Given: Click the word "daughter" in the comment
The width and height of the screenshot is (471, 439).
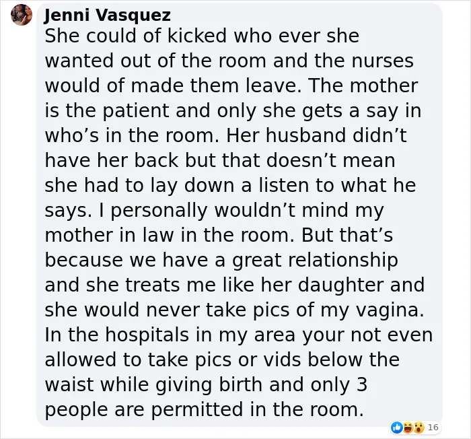Looking at the screenshot, I should tap(340, 285).
